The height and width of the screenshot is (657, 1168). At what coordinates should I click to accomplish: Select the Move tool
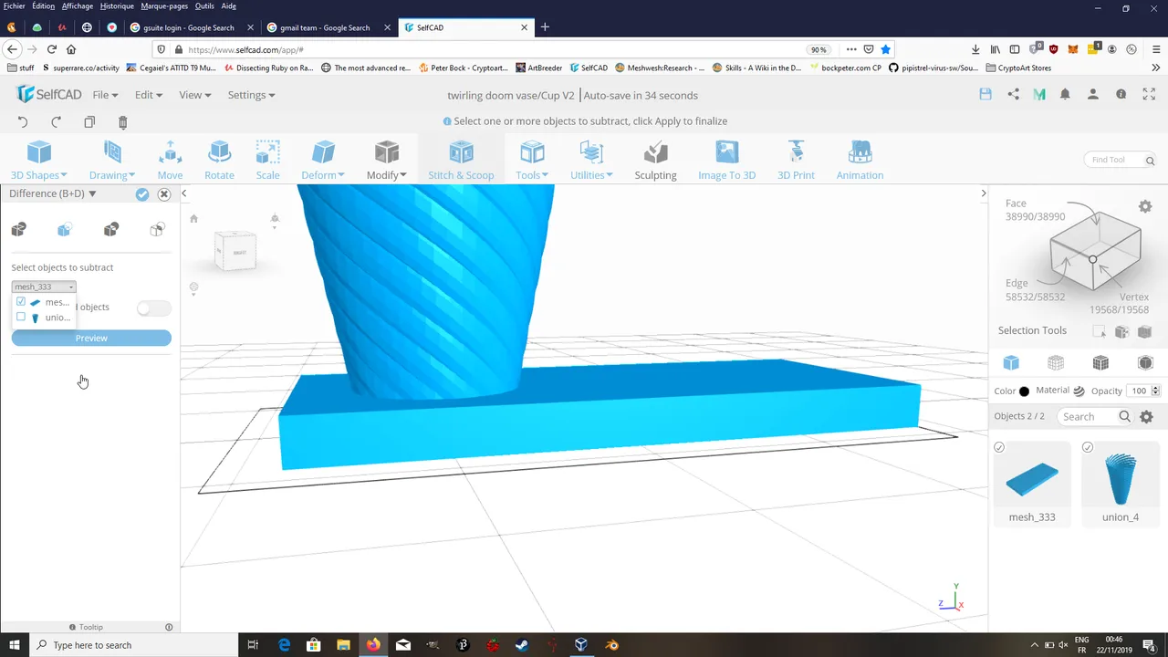coord(170,161)
